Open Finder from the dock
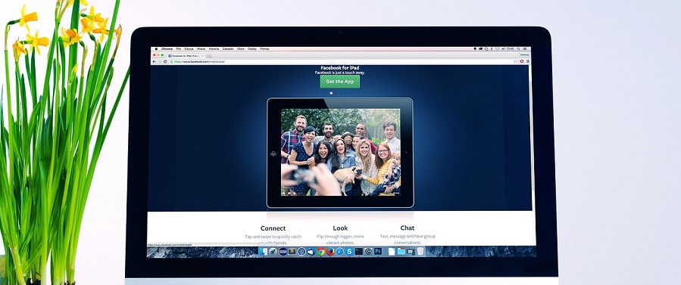This screenshot has height=285, width=681. coord(263,251)
